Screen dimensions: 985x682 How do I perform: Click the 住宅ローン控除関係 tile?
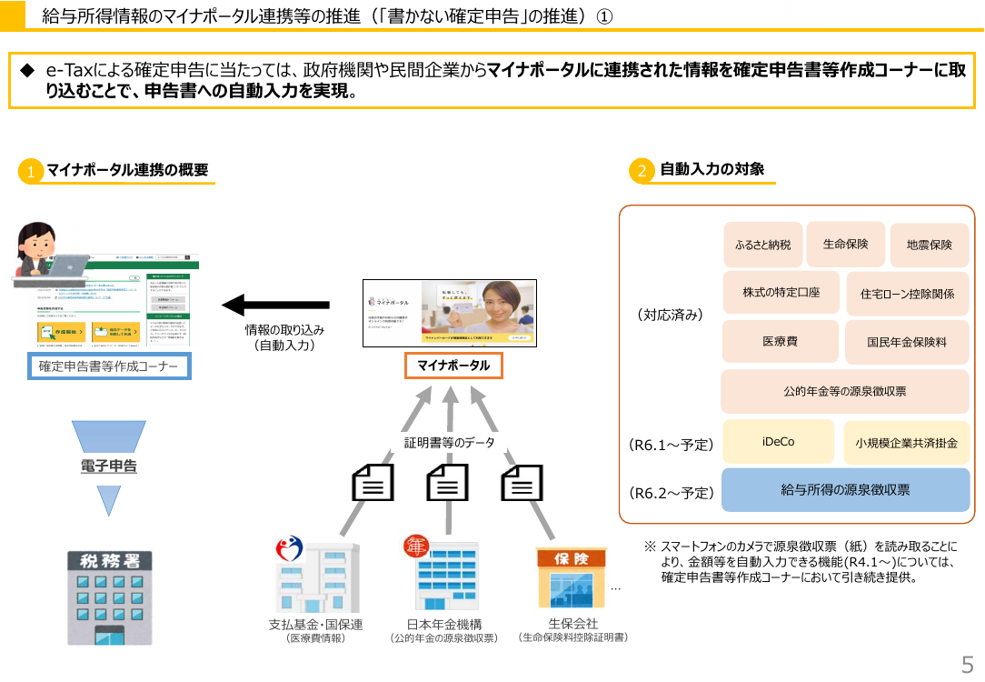(907, 294)
